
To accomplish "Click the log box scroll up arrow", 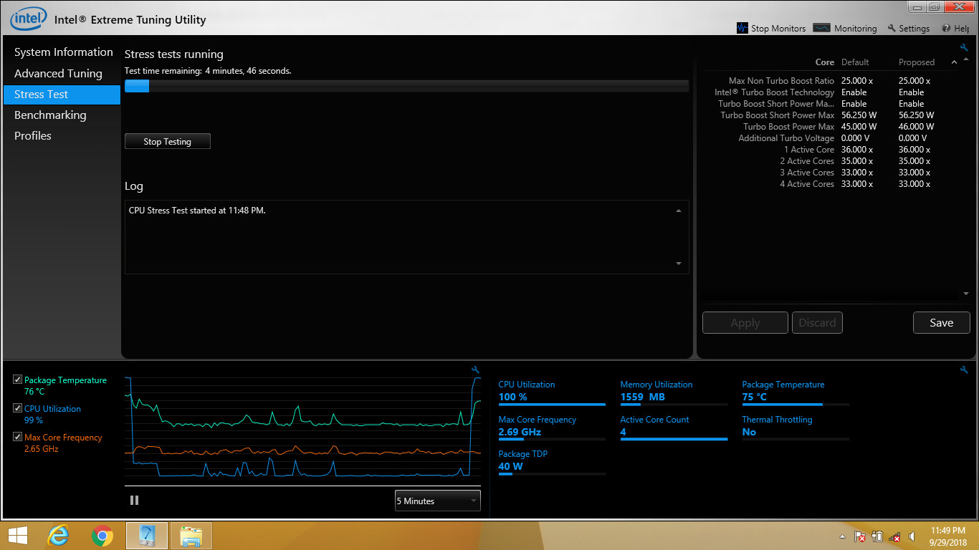I will 679,211.
